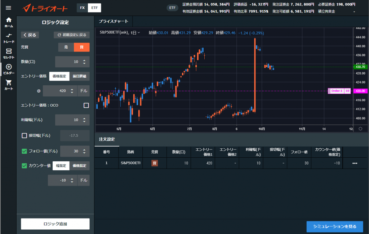Open the chart timeframe 1日 dropdown
369x234 pixels.
point(135,33)
